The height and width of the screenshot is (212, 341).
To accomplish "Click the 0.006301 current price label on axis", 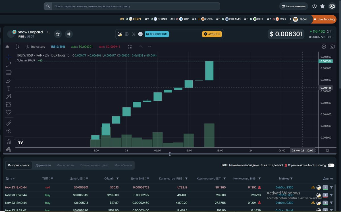I will pos(326,61).
